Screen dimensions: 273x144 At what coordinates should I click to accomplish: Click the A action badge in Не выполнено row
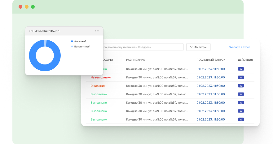(241, 77)
